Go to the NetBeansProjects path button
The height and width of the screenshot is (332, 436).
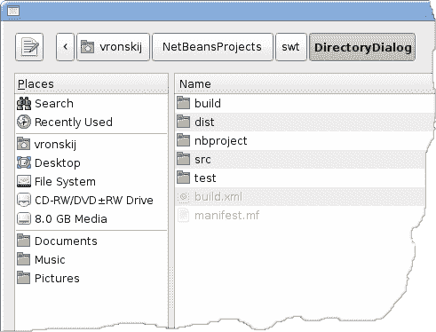(212, 47)
